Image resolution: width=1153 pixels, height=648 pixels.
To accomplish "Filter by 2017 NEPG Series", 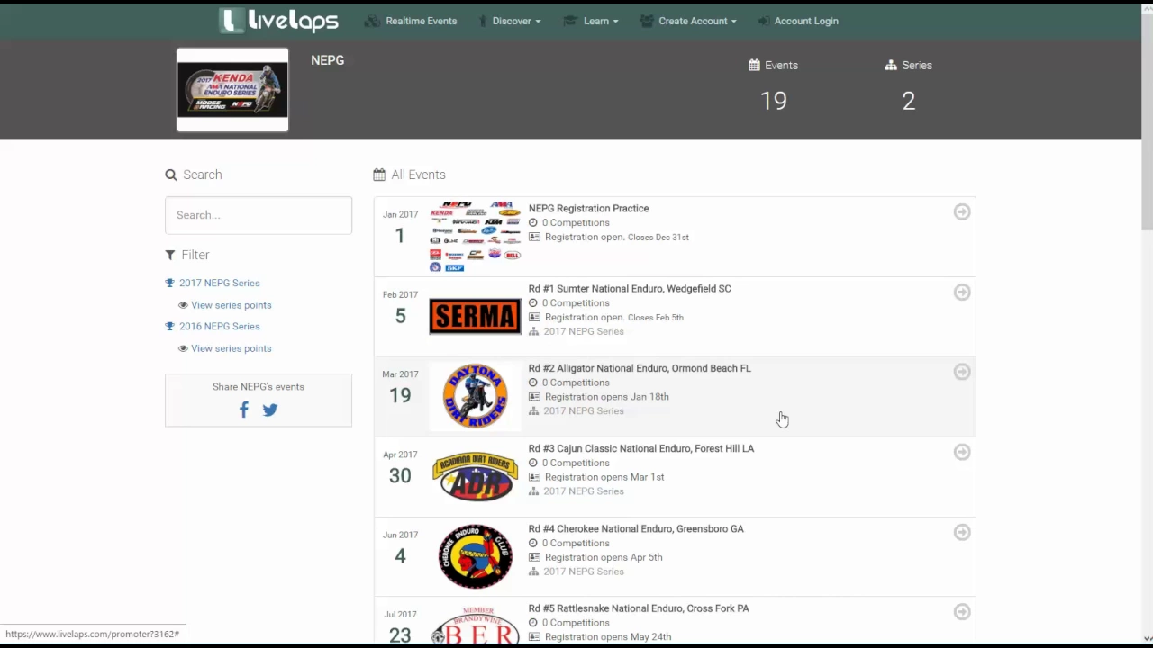I will pyautogui.click(x=219, y=283).
